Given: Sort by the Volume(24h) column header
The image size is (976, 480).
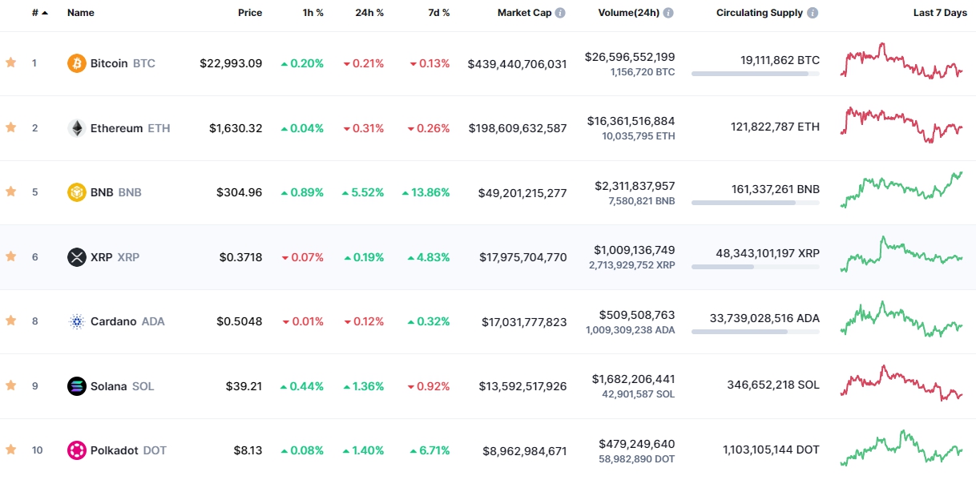Looking at the screenshot, I should (x=628, y=13).
